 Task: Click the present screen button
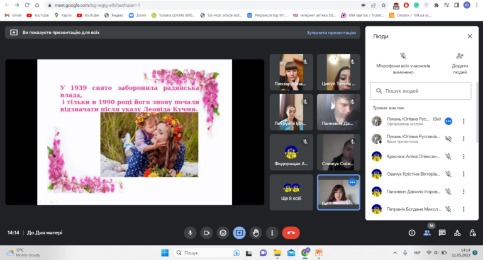pyautogui.click(x=239, y=232)
